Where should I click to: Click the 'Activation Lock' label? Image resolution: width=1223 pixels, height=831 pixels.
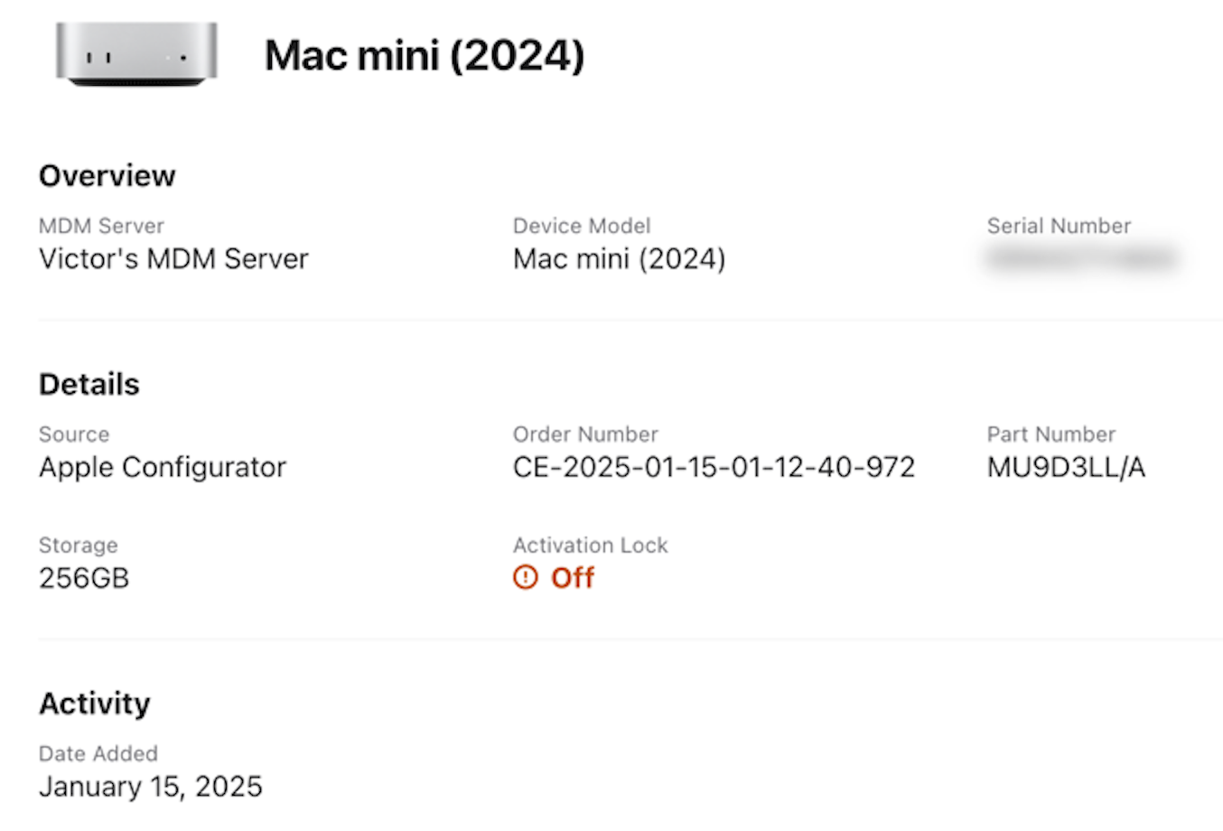point(591,546)
